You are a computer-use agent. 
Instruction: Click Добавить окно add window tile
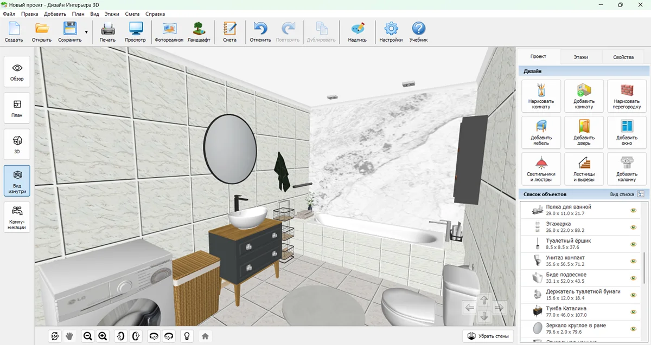[x=627, y=132]
